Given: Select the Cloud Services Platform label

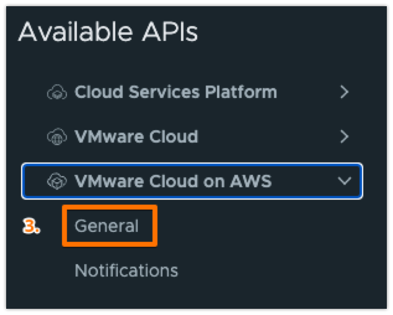Looking at the screenshot, I should pos(175,92).
